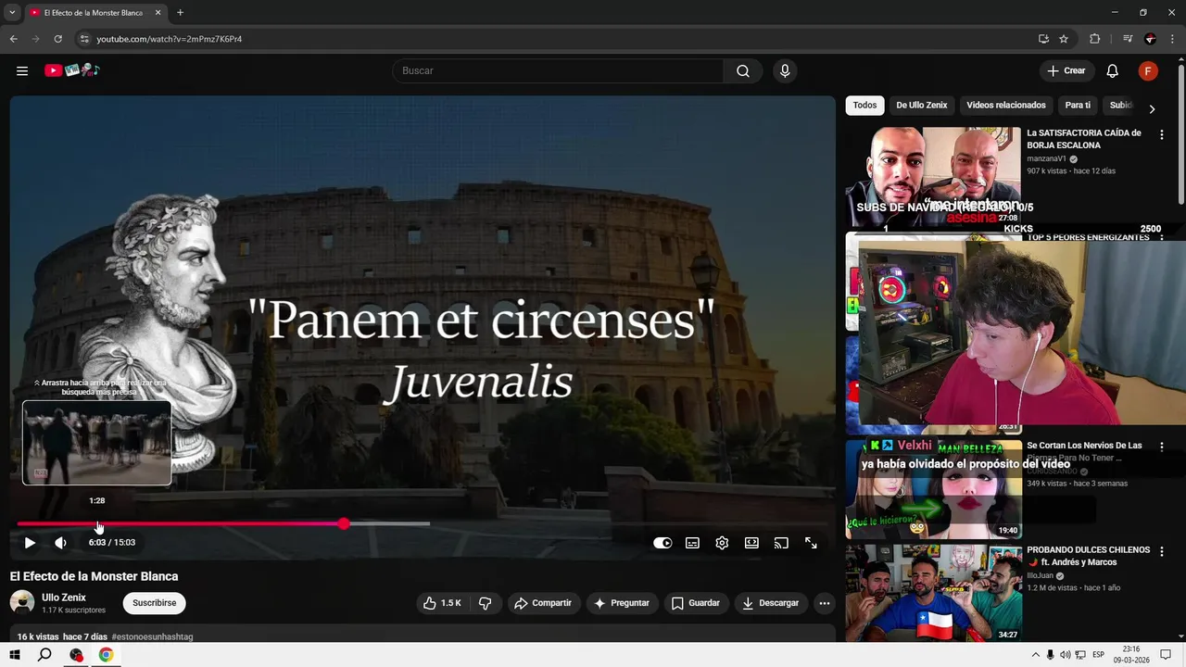Install app icon in address bar
Viewport: 1186px width, 667px height.
[x=1043, y=39]
